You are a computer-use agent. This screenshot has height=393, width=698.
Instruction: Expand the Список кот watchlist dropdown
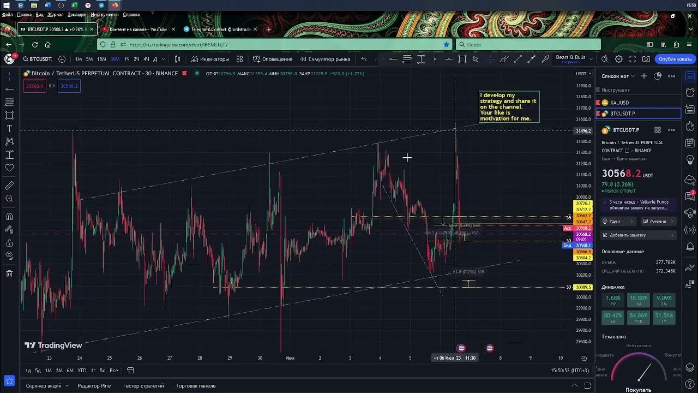click(x=618, y=76)
